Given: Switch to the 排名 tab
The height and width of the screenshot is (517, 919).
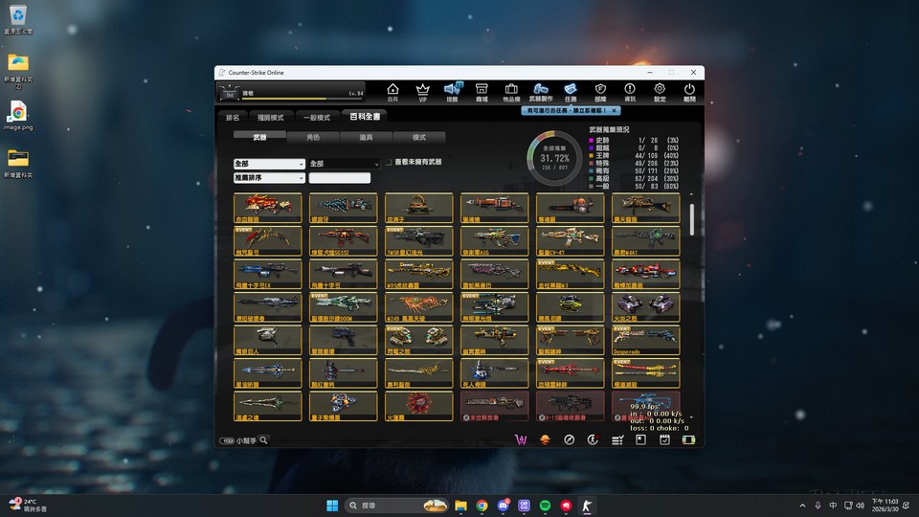Looking at the screenshot, I should pyautogui.click(x=233, y=118).
